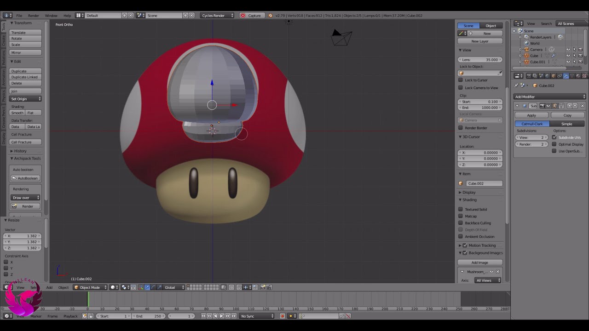The width and height of the screenshot is (589, 331).
Task: Enable Optimal Display checkbox
Action: 554,144
